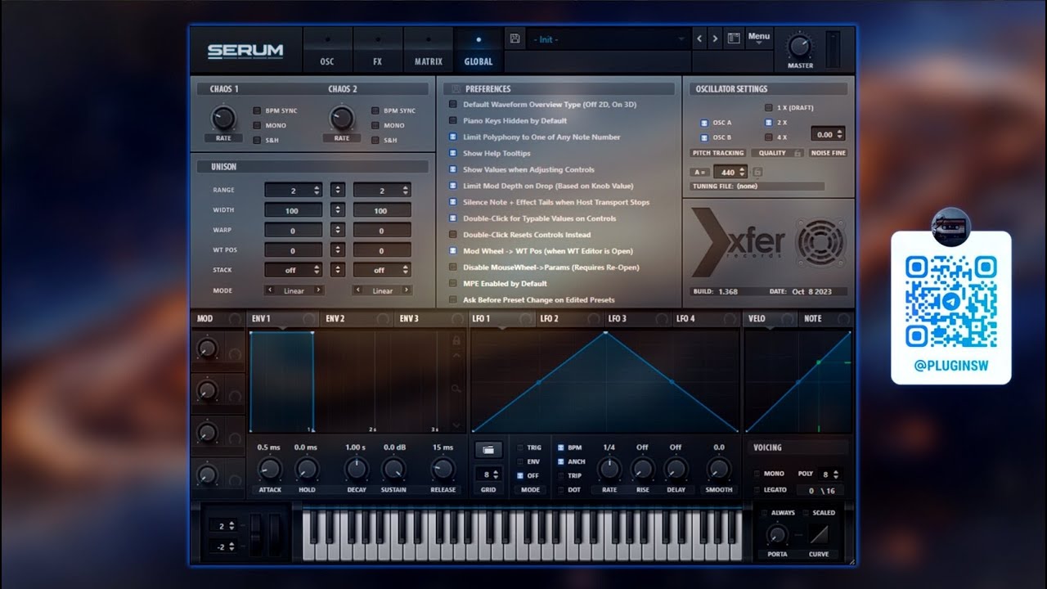Click the portamento Curve display
Viewport: 1047px width, 589px height.
819,535
